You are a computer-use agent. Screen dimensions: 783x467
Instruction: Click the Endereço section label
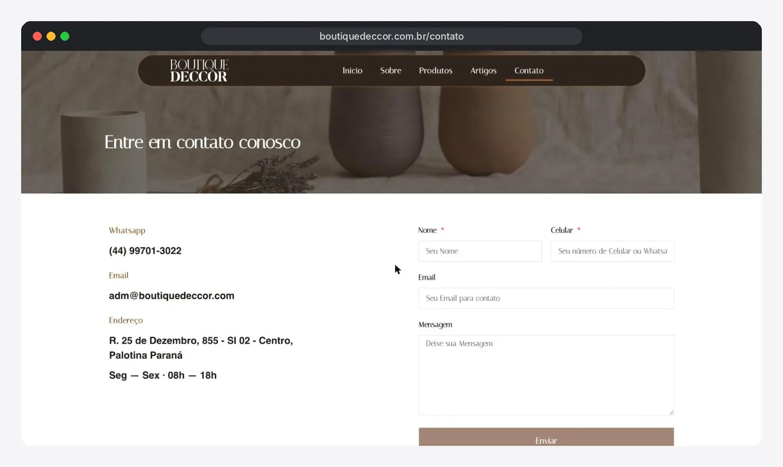126,320
